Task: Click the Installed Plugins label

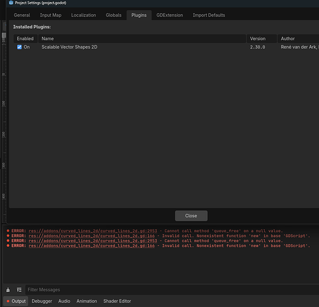Action: click(x=32, y=27)
